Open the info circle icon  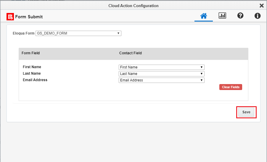coord(258,16)
